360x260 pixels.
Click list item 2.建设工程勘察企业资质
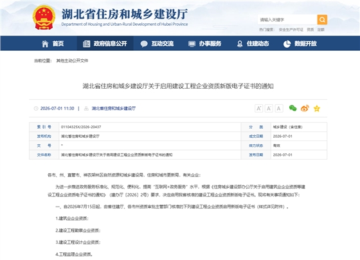78,230
